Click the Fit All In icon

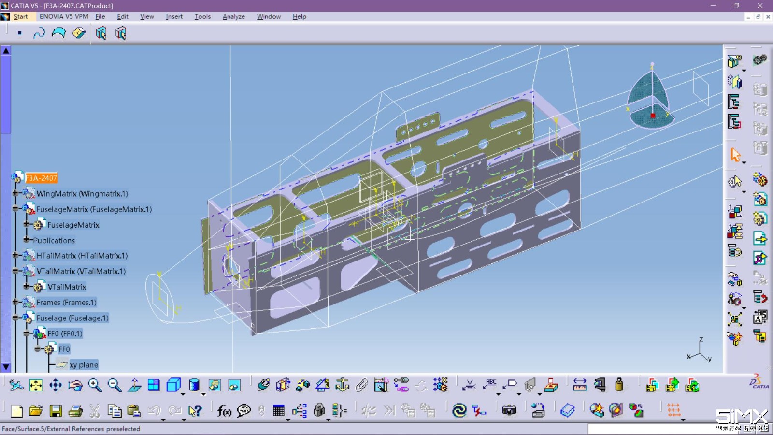[x=36, y=385]
